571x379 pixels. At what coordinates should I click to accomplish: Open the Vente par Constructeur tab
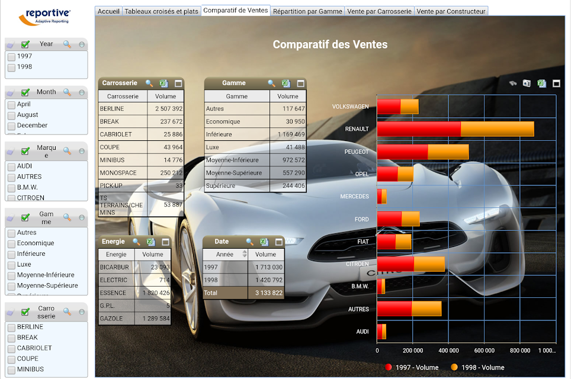(451, 11)
